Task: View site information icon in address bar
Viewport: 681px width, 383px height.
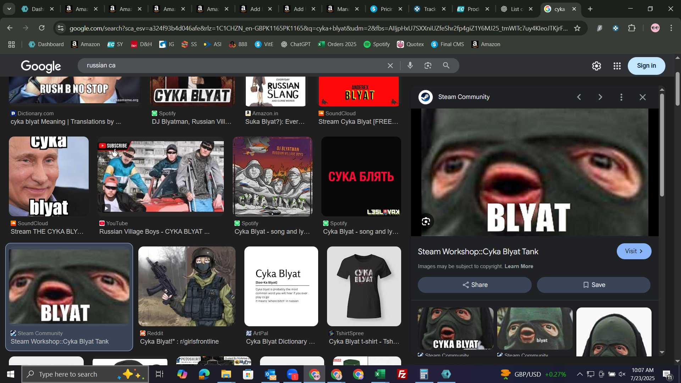Action: click(61, 28)
